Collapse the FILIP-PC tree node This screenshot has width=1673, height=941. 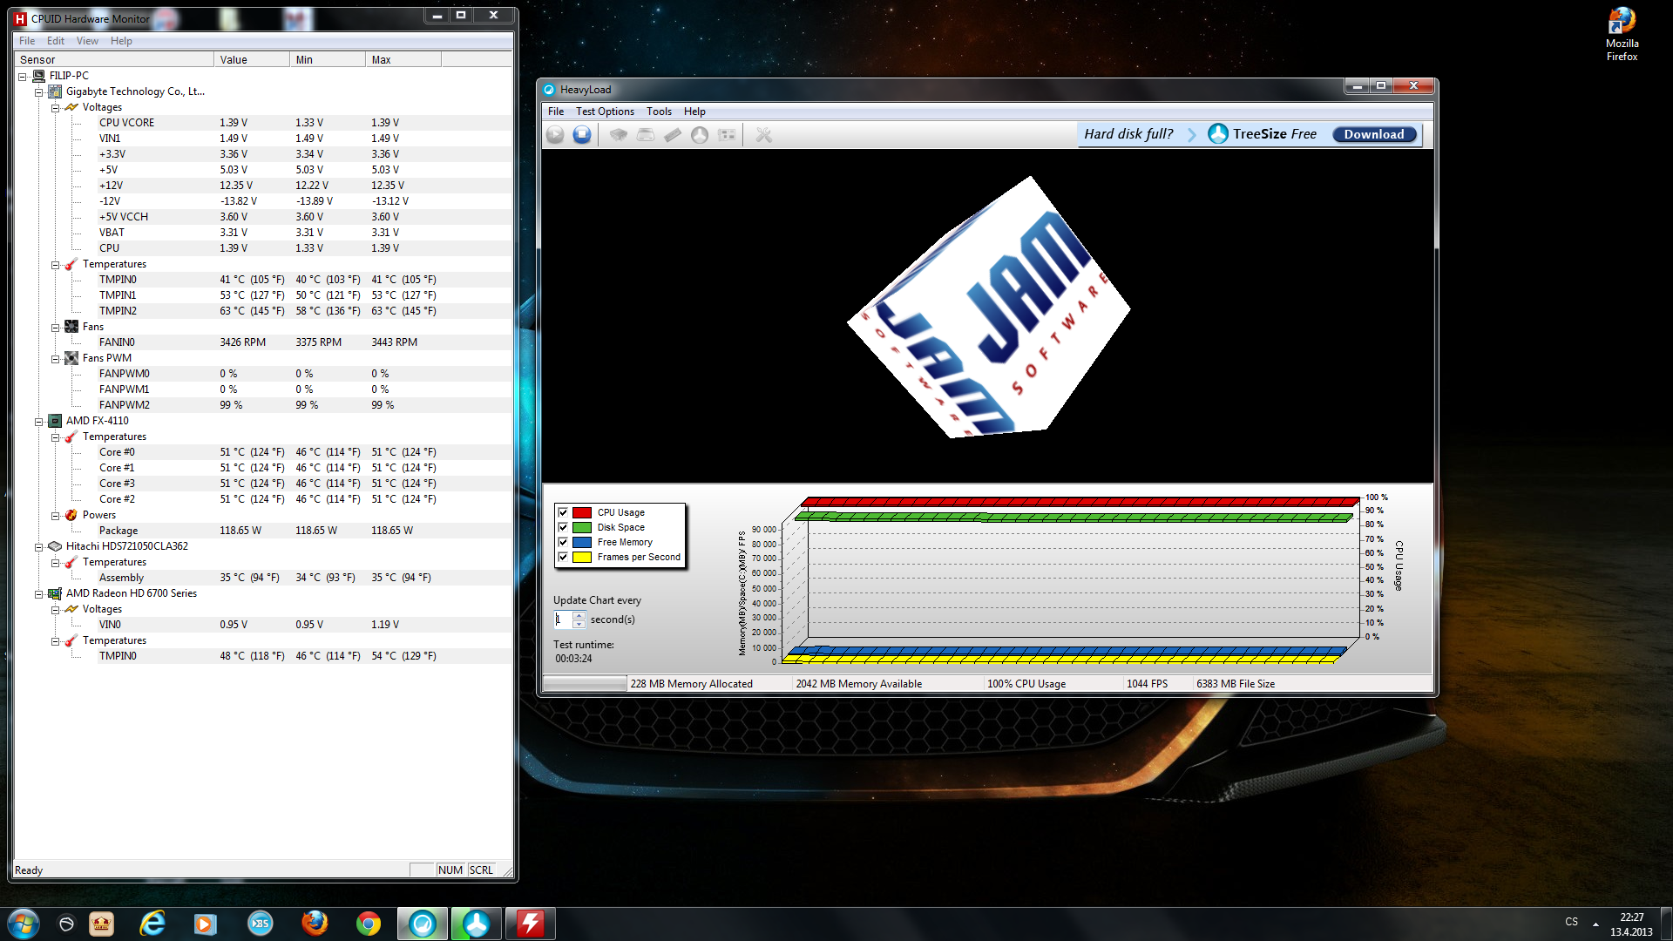coord(23,77)
